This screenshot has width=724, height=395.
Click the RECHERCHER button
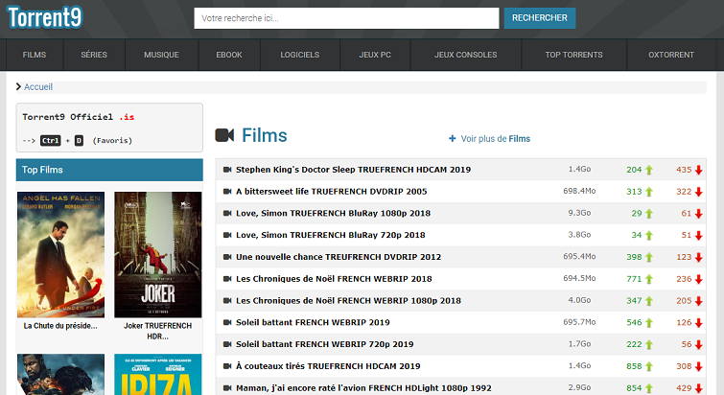pos(539,18)
